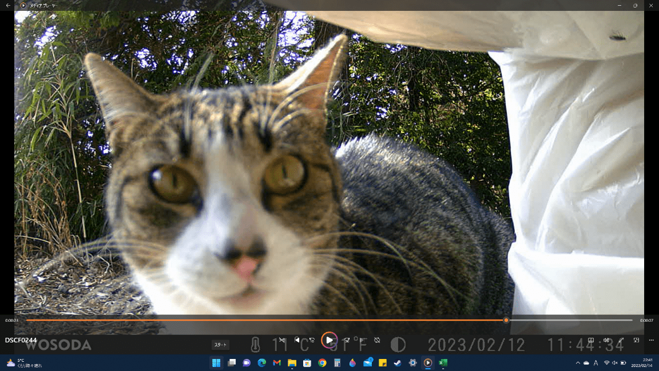Skip forward 30 seconds
Viewport: 659px width, 371px height.
346,340
